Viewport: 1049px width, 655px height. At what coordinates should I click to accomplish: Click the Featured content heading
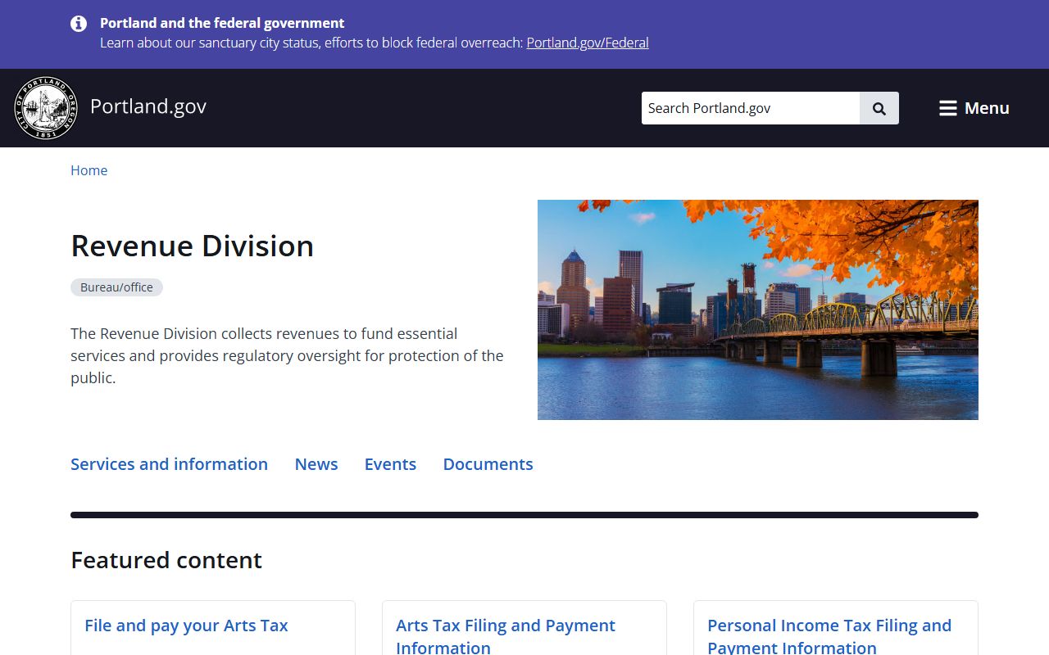pos(166,560)
